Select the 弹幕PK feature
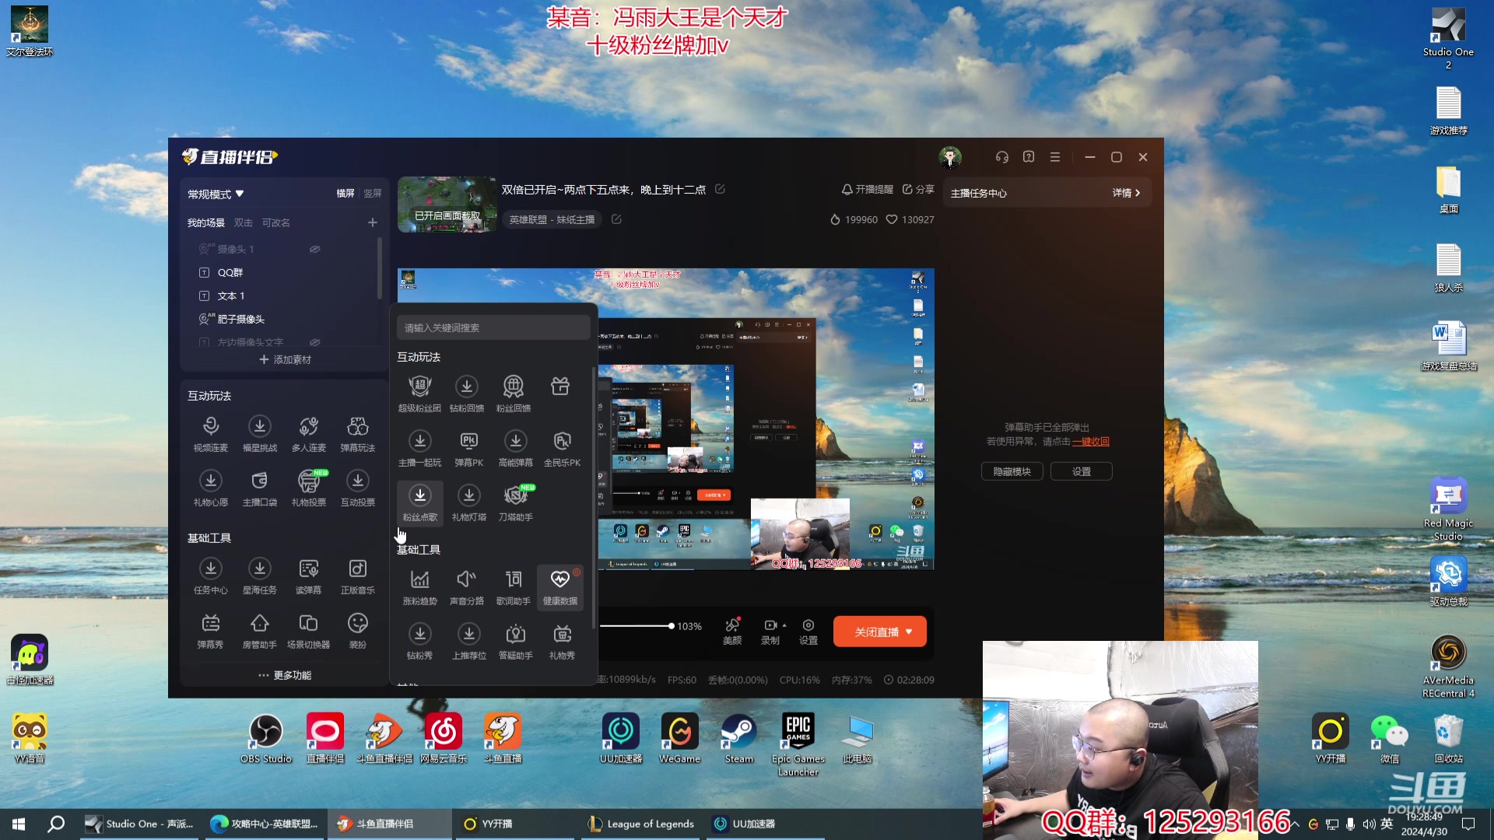1494x840 pixels. 468,447
